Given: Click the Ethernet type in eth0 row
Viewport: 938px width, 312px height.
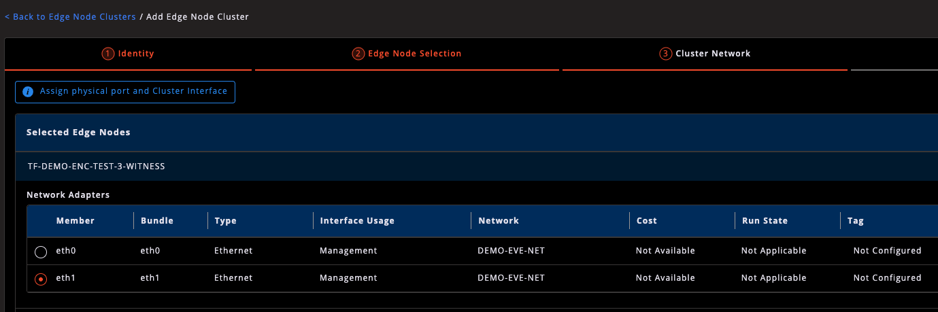Looking at the screenshot, I should [233, 251].
